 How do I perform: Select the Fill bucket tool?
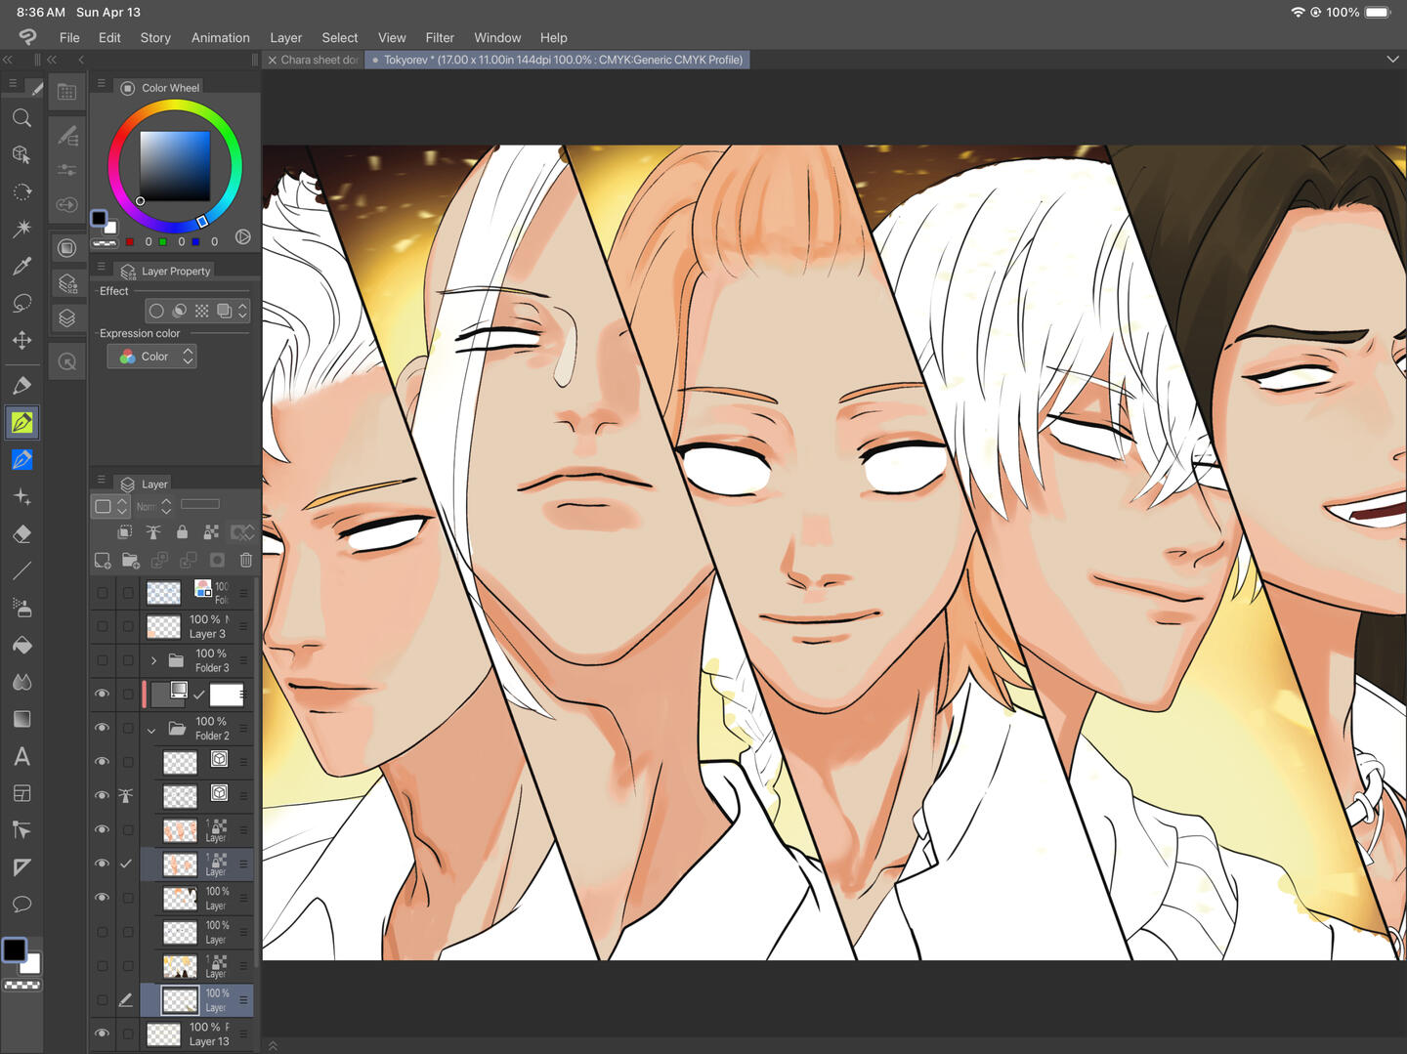[x=21, y=646]
